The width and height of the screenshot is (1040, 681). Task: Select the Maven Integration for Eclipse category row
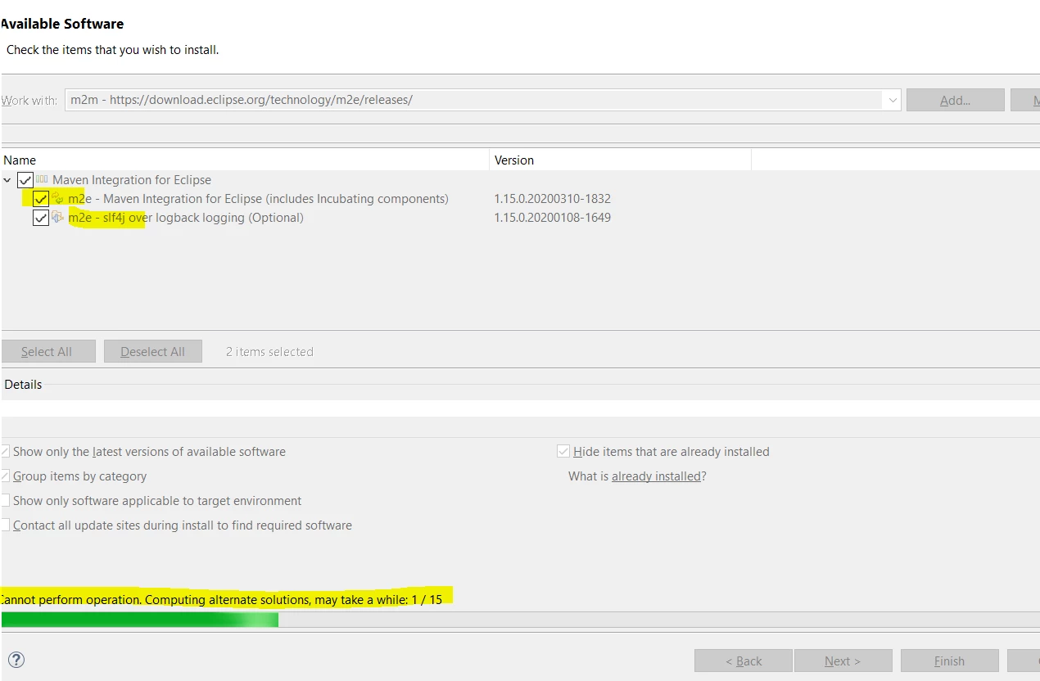pyautogui.click(x=132, y=179)
